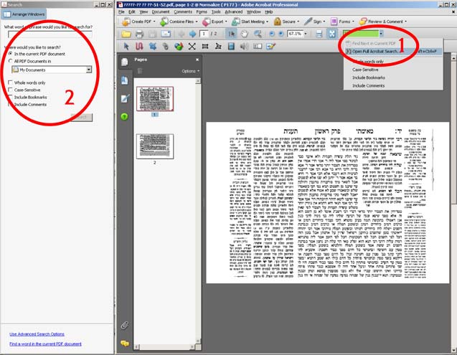This screenshot has width=457, height=355.
Task: Select the Hand tool
Action: tap(244, 34)
